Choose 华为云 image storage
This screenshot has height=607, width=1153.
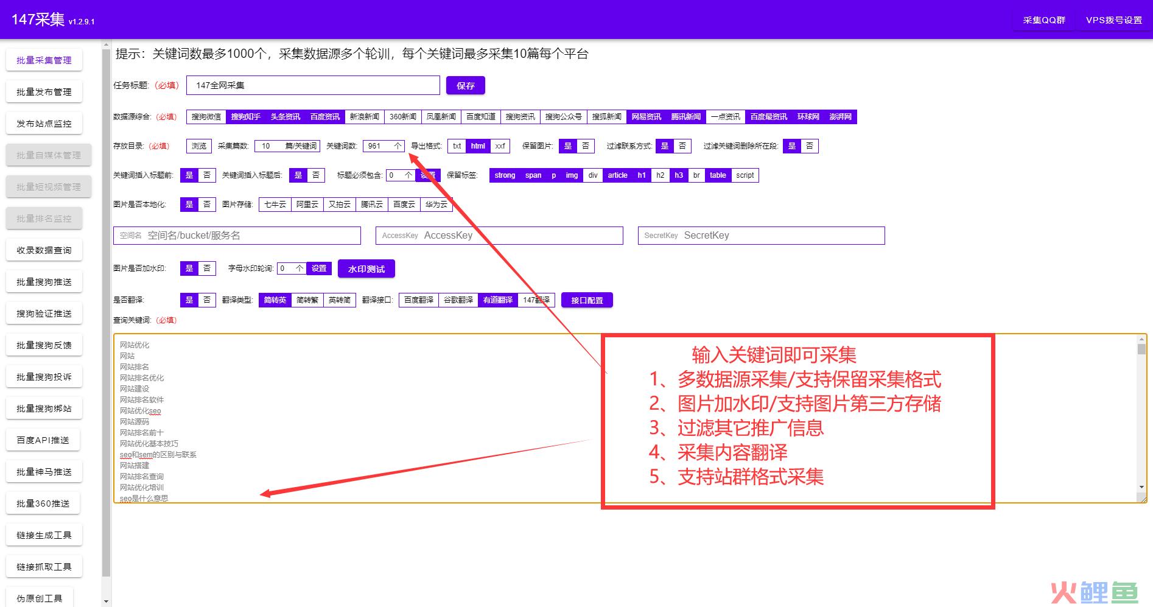pos(436,205)
